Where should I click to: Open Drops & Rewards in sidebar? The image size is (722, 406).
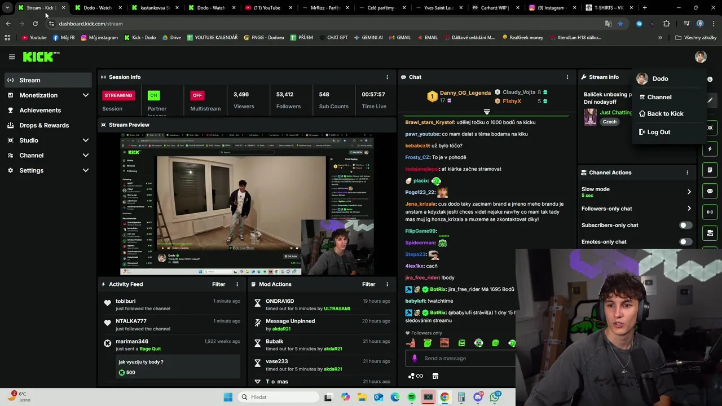point(48,125)
